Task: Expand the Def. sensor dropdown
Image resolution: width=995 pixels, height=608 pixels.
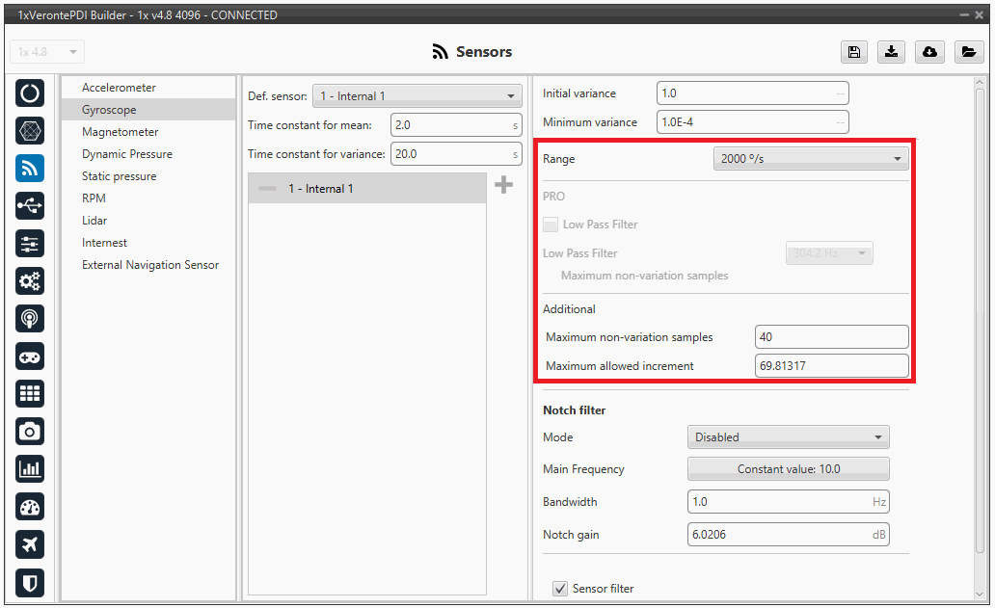Action: click(417, 96)
